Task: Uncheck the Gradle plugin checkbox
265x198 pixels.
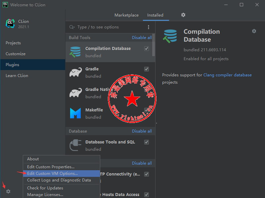Action: pos(147,69)
